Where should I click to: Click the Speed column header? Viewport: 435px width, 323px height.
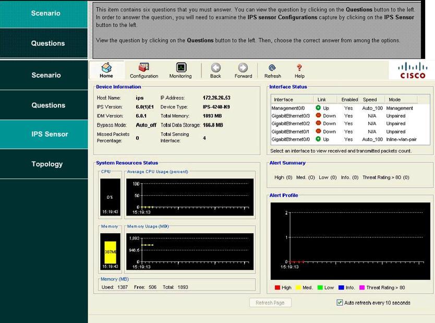pyautogui.click(x=372, y=99)
